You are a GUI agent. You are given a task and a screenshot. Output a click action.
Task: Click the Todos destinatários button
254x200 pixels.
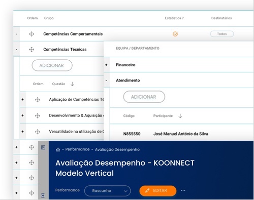(222, 34)
